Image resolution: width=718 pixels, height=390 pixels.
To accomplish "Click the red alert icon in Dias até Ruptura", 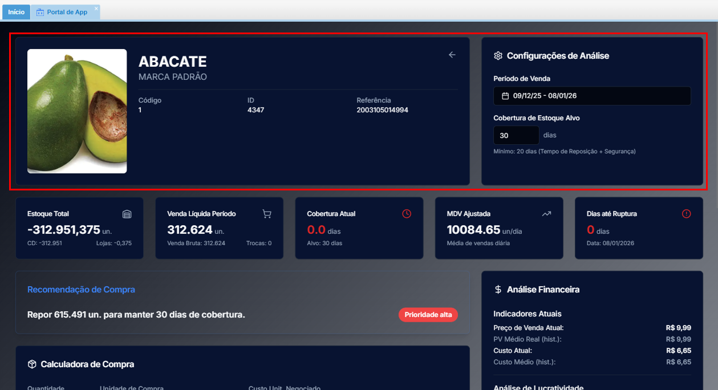I will (x=686, y=214).
